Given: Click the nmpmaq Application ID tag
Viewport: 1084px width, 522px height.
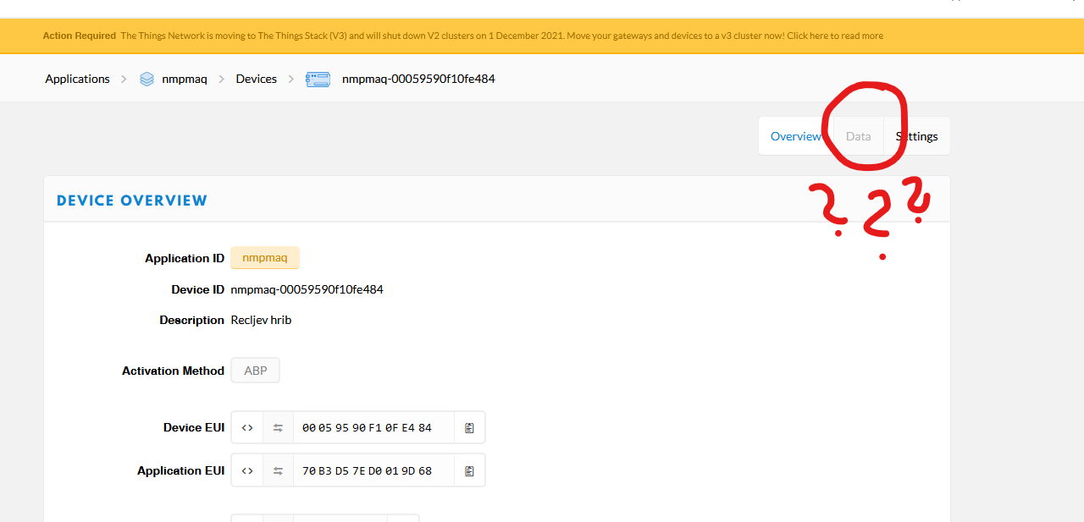Looking at the screenshot, I should coord(264,258).
